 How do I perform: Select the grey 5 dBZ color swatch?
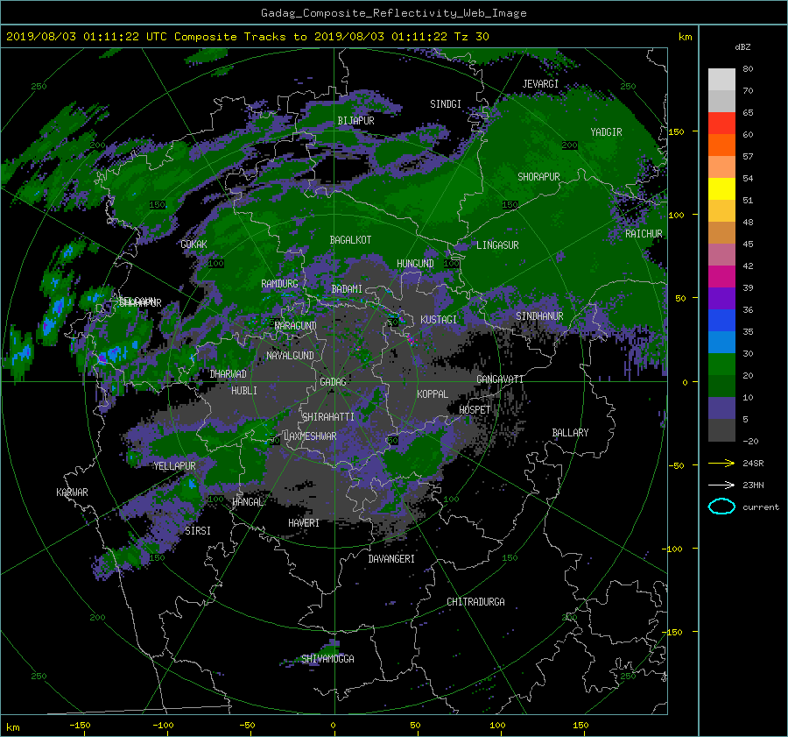(721, 429)
